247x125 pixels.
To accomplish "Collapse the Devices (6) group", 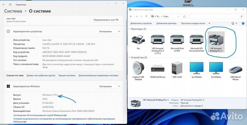I will [129, 58].
